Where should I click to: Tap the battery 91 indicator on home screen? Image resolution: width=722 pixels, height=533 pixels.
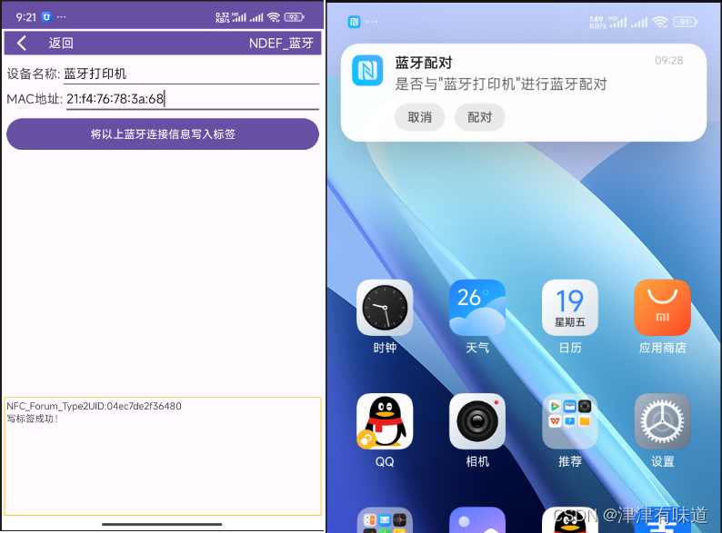click(685, 22)
